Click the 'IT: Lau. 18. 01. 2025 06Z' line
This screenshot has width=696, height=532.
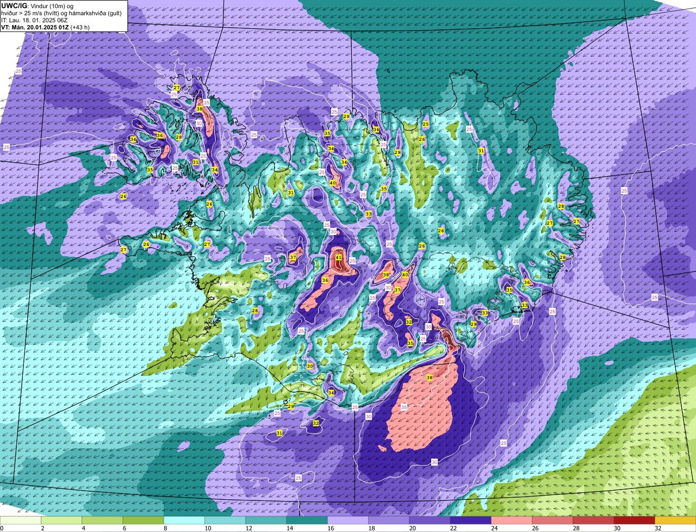[34, 20]
